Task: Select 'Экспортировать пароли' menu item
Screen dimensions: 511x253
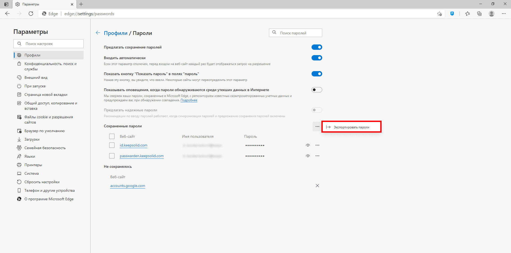Action: pos(351,127)
